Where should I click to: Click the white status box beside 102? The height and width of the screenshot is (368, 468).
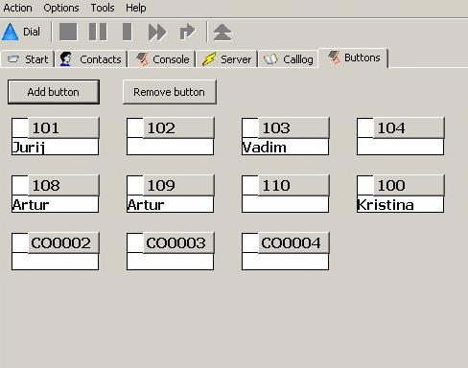(135, 128)
